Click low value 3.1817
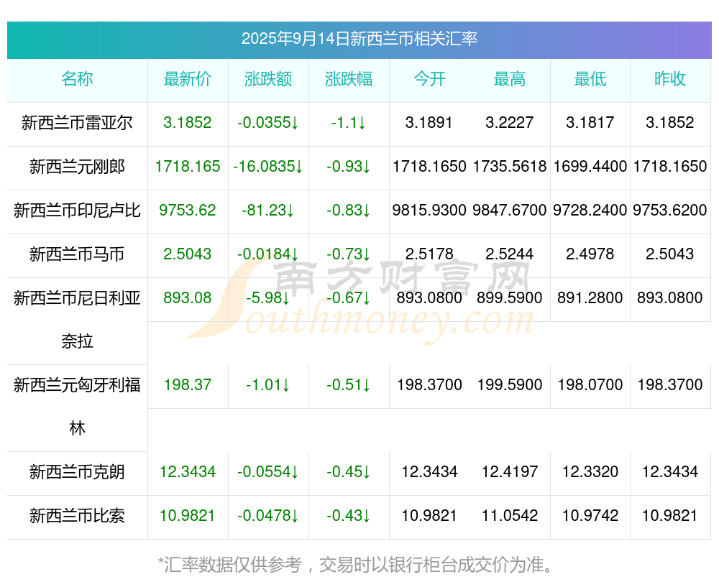 click(x=590, y=123)
